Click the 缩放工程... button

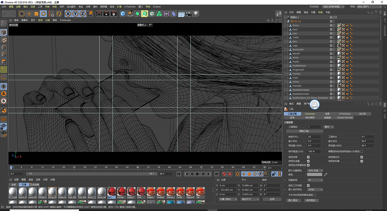click(304, 131)
